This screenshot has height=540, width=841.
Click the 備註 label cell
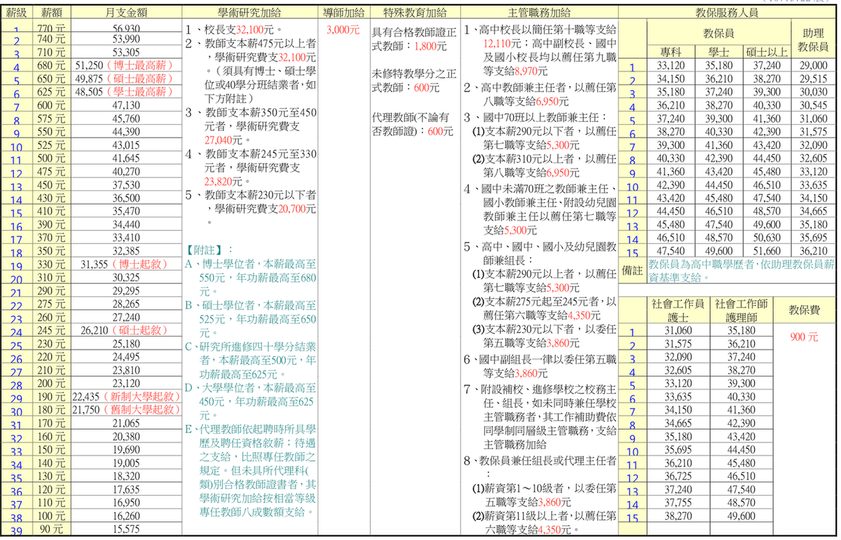633,270
